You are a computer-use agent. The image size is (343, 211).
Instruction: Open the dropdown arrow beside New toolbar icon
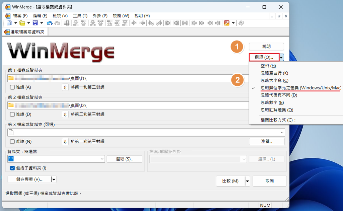tap(15, 23)
